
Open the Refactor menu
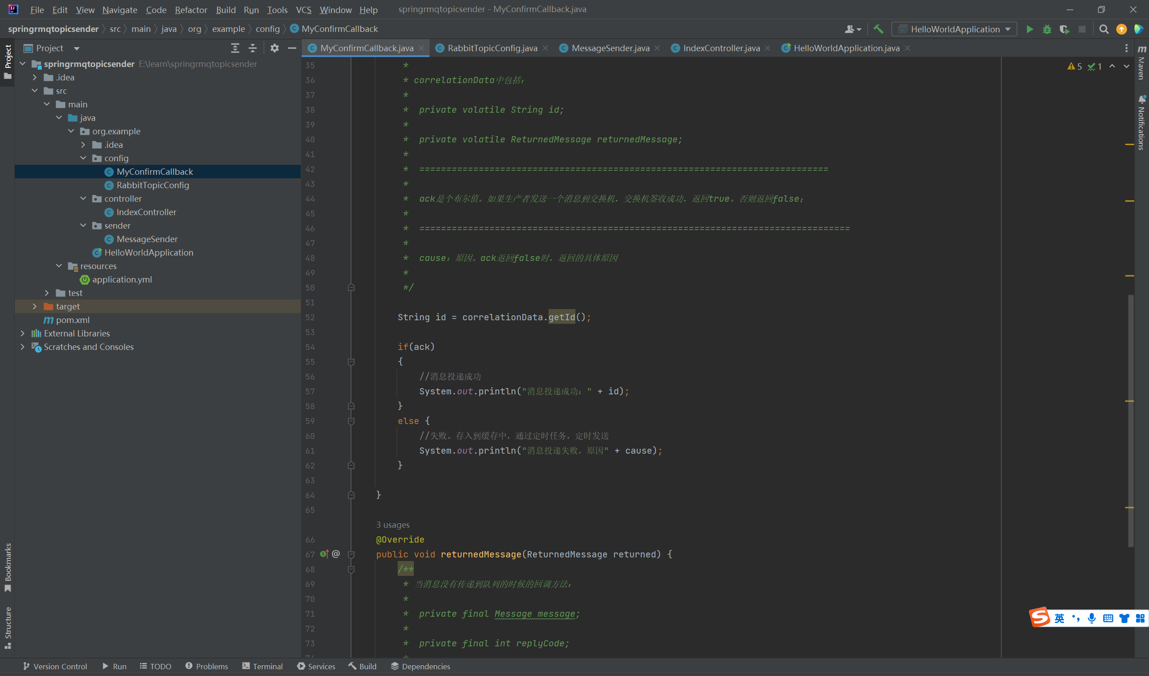pyautogui.click(x=191, y=9)
